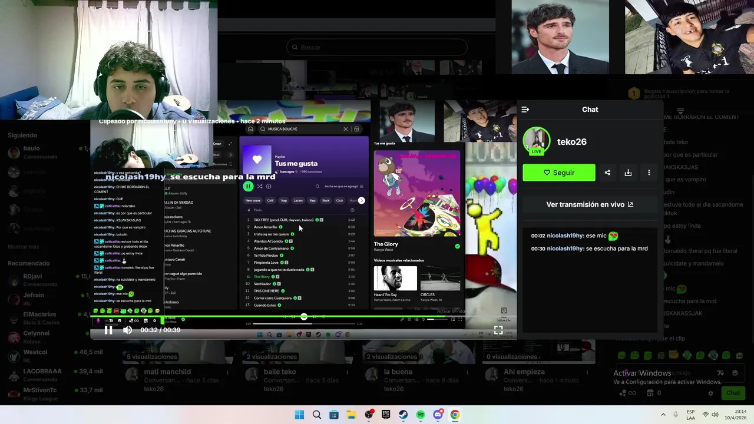Open Epic Games Launcher from taskbar
The height and width of the screenshot is (424, 754).
(386, 415)
